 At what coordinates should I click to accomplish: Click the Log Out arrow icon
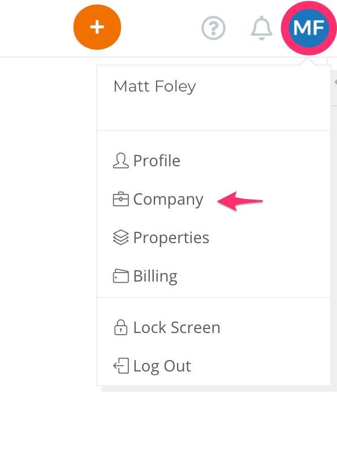click(120, 366)
